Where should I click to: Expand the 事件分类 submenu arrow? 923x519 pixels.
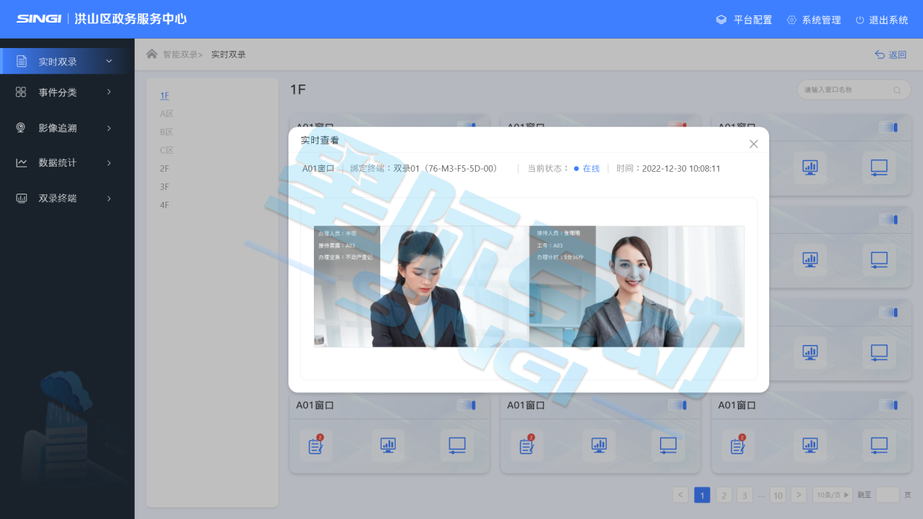point(109,92)
